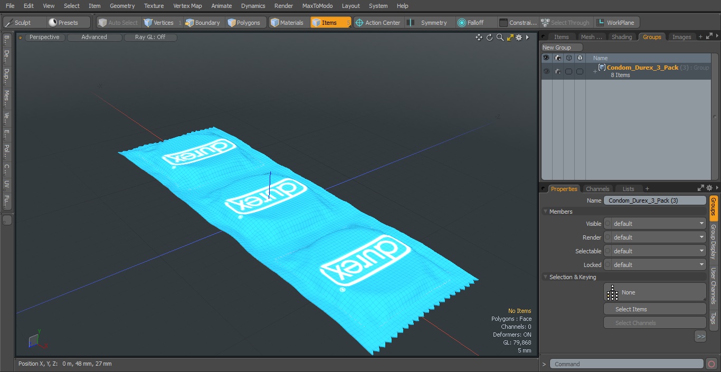Click the New Group button
The image size is (721, 372).
[562, 47]
